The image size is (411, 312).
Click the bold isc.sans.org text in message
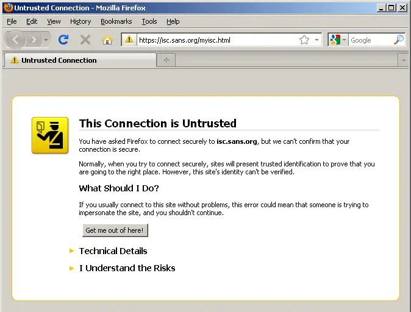237,141
